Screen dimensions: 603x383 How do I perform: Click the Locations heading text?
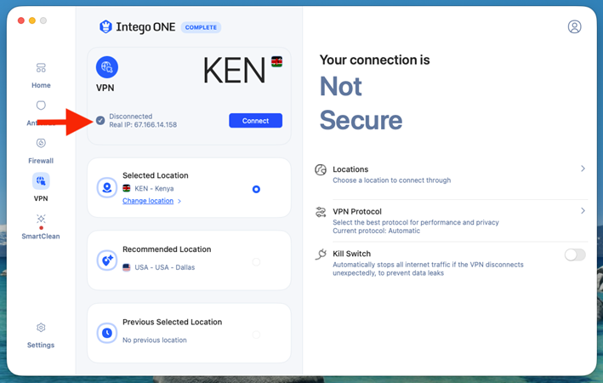350,169
